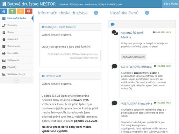
Task: Click author name SCHIFFLEROVÁ Michaela
Action: pos(136,67)
